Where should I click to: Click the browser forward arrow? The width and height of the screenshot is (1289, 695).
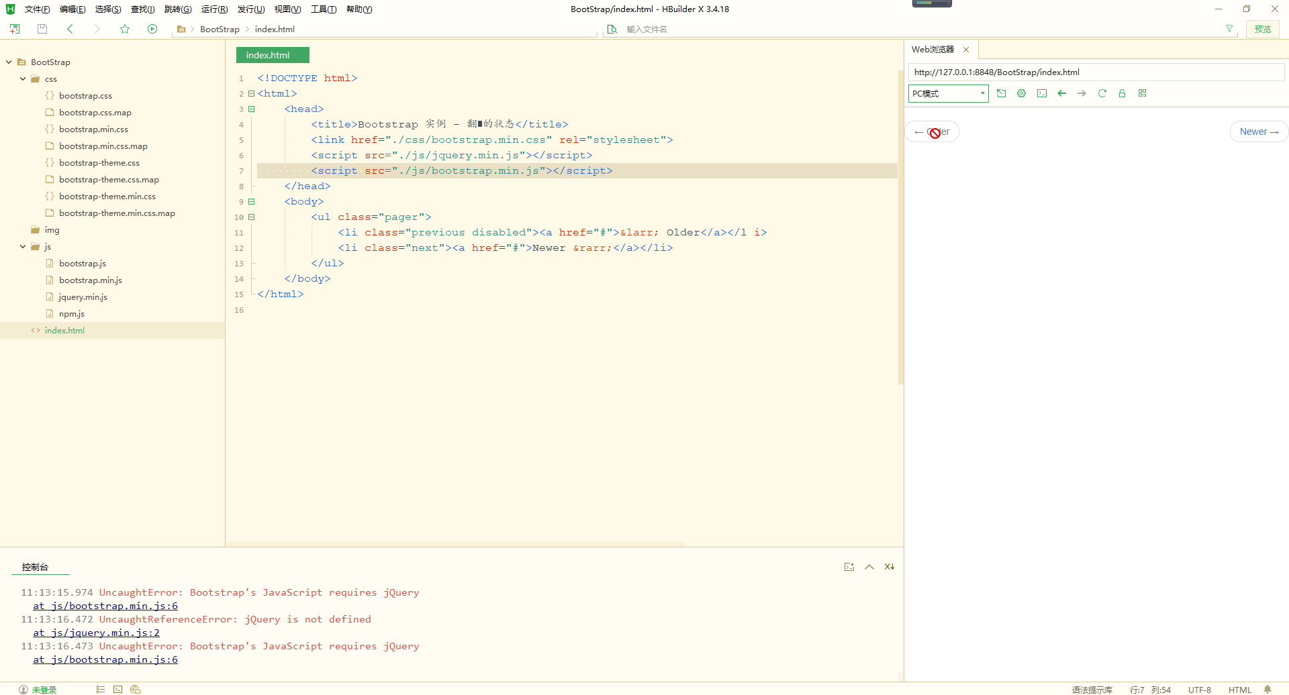point(1082,93)
